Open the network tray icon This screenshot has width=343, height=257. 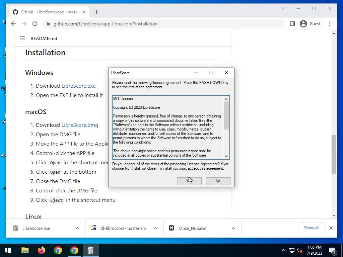click(292, 250)
